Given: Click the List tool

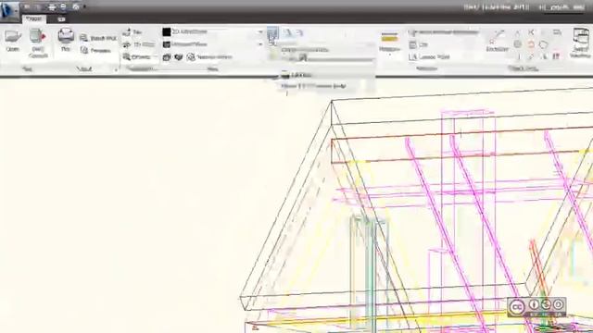Looking at the screenshot, I should 419,44.
